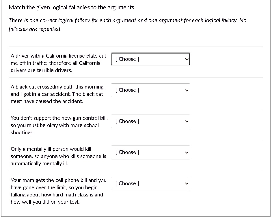
Task: Click the matching instructions heading
Action: [x=72, y=7]
